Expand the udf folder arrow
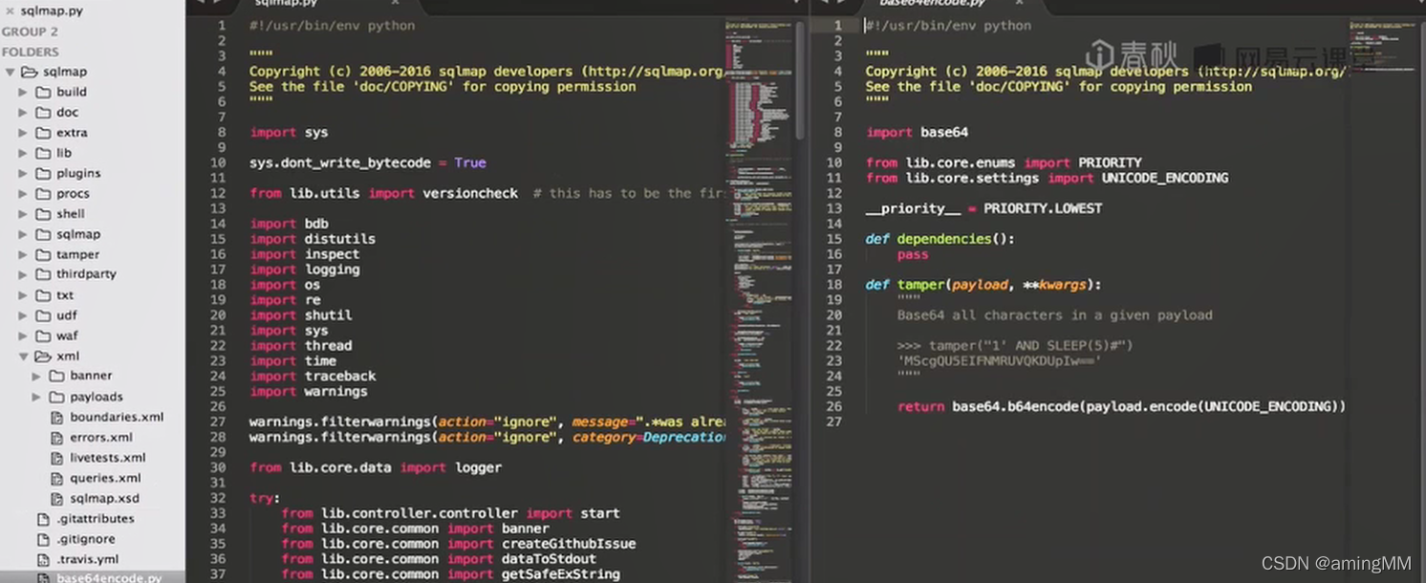This screenshot has height=583, width=1426. pyautogui.click(x=23, y=315)
